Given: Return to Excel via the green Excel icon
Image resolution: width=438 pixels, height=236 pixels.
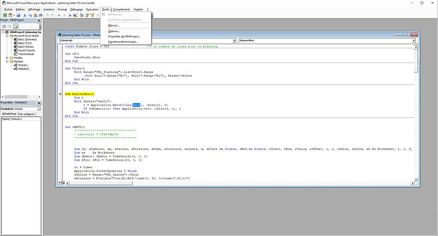Looking at the screenshot, I should pyautogui.click(x=5, y=15).
